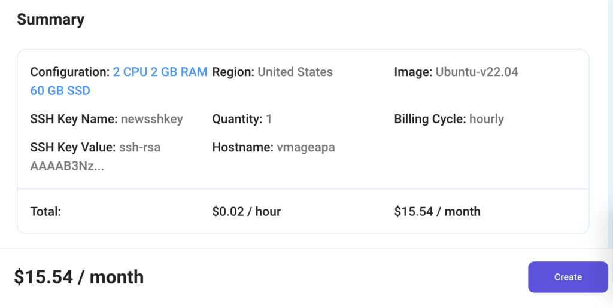Open the 2 CPU 2 GB RAM configuration link
The width and height of the screenshot is (613, 308).
160,72
